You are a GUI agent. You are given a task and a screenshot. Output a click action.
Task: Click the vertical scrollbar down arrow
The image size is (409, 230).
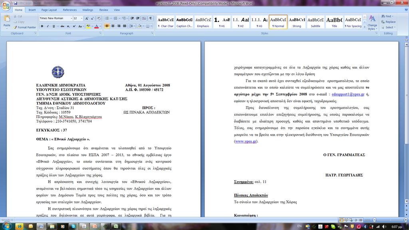pyautogui.click(x=406, y=201)
